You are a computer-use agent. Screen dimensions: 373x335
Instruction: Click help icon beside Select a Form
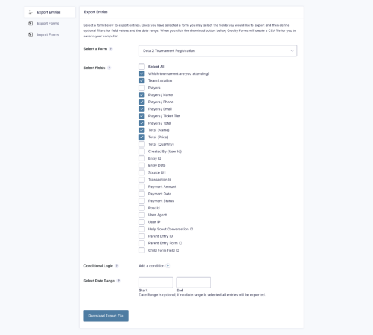pos(111,49)
